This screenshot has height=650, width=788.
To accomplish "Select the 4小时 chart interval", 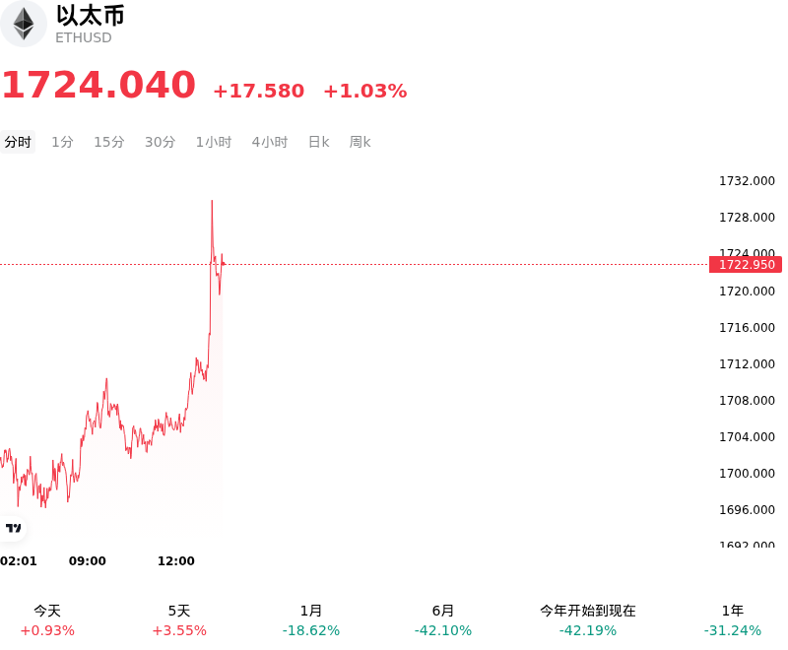I will (x=269, y=142).
